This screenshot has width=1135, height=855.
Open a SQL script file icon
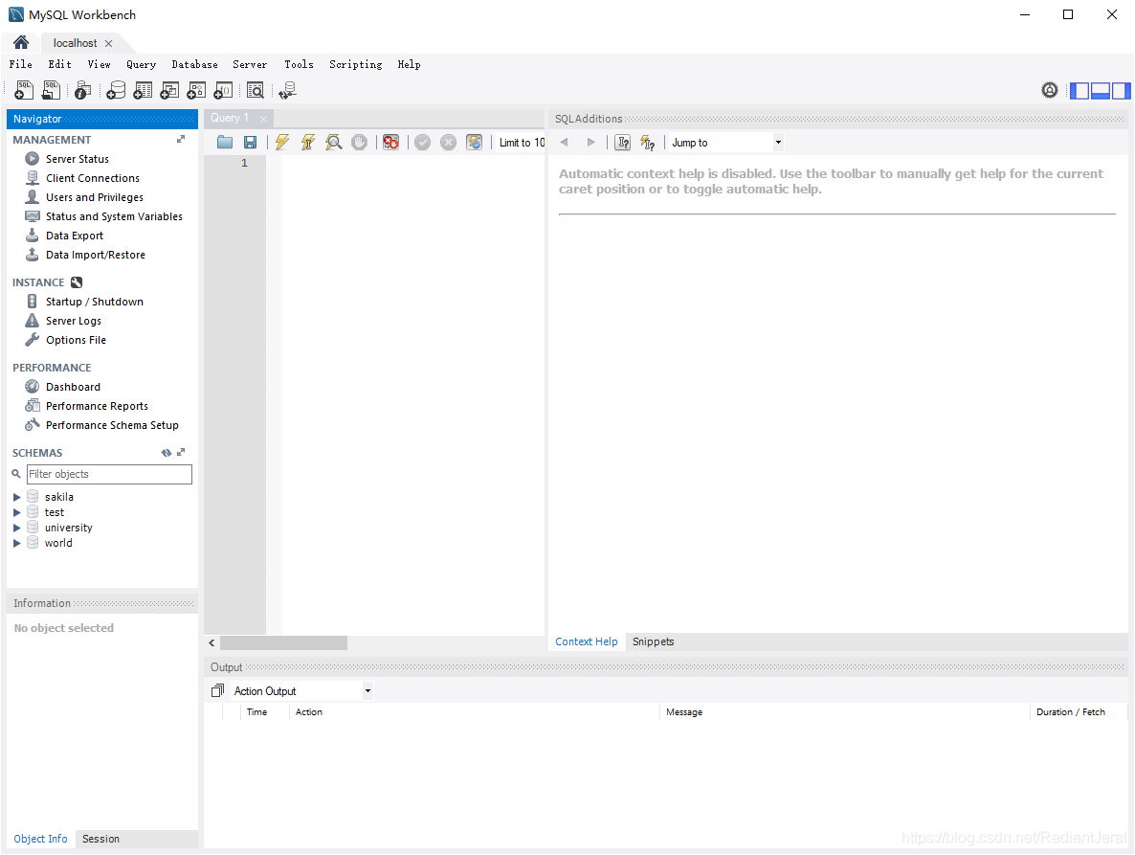pos(51,90)
